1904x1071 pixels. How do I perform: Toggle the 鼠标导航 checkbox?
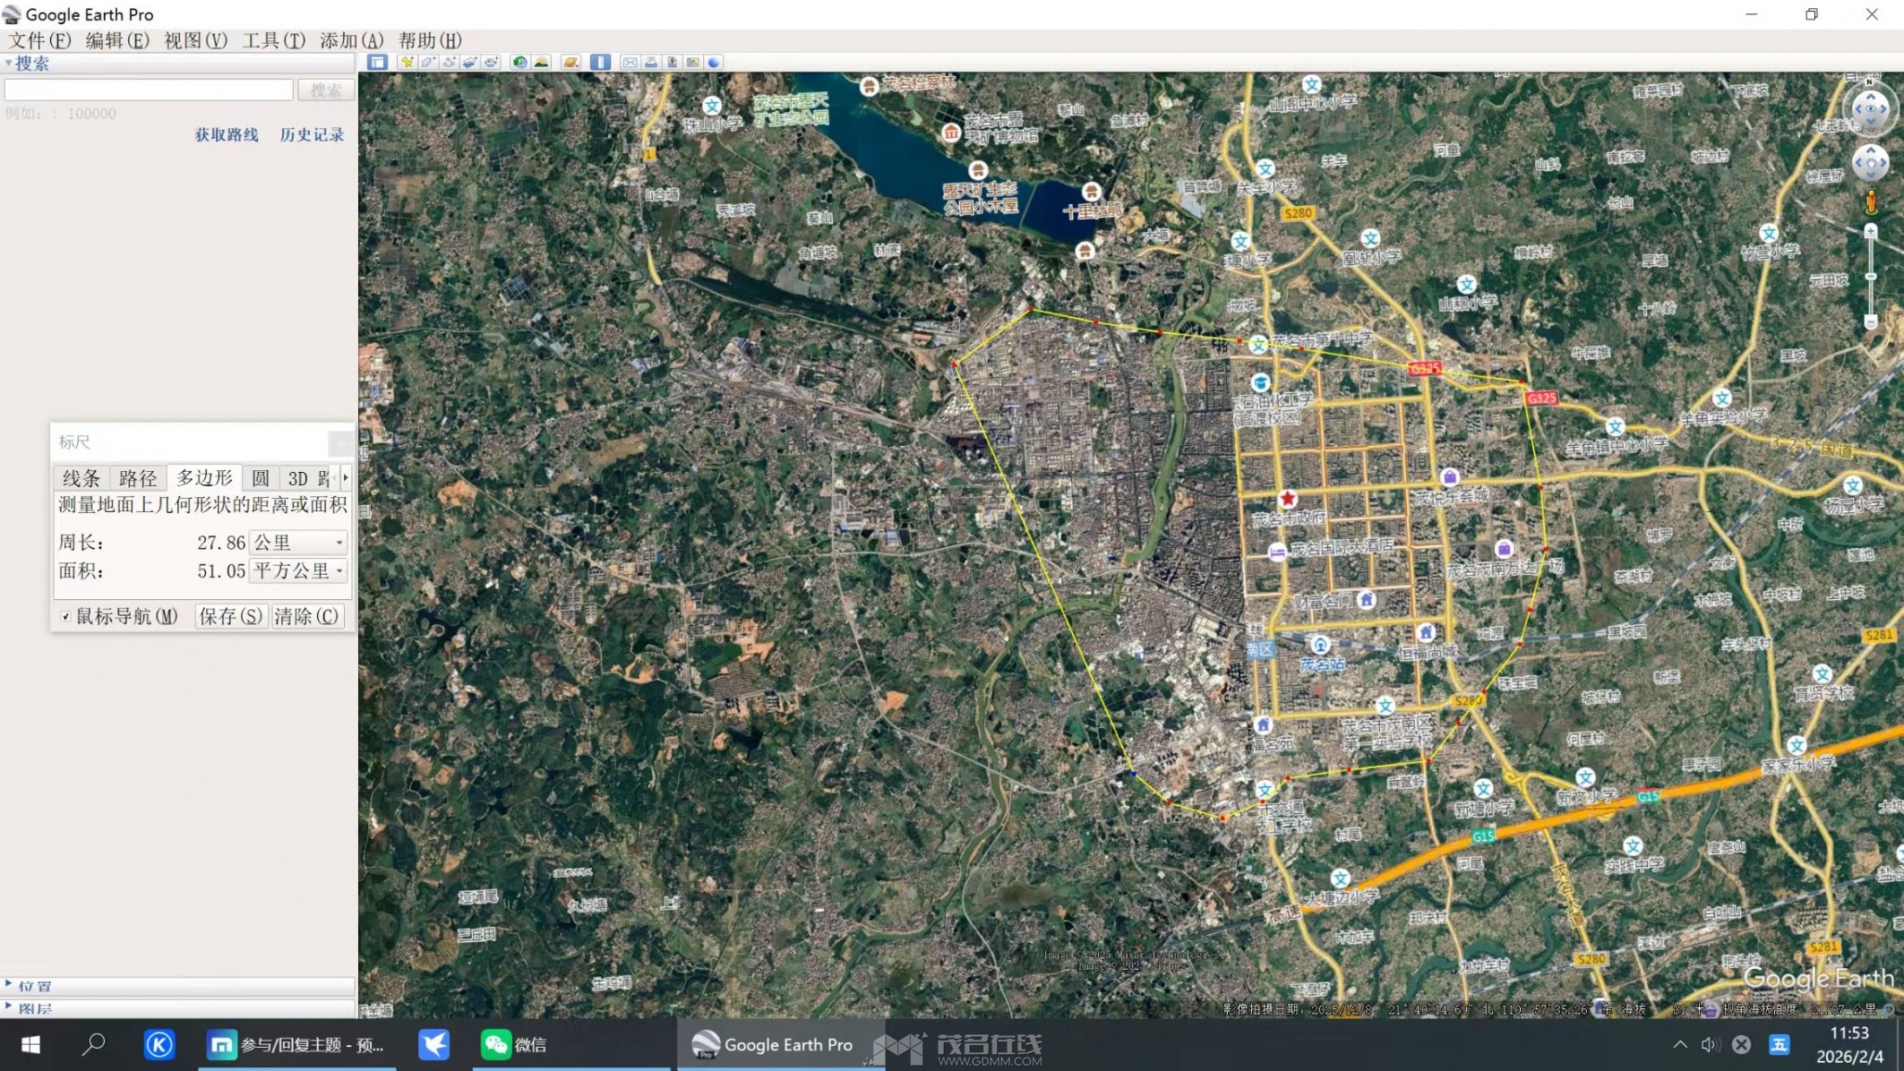[x=65, y=616]
